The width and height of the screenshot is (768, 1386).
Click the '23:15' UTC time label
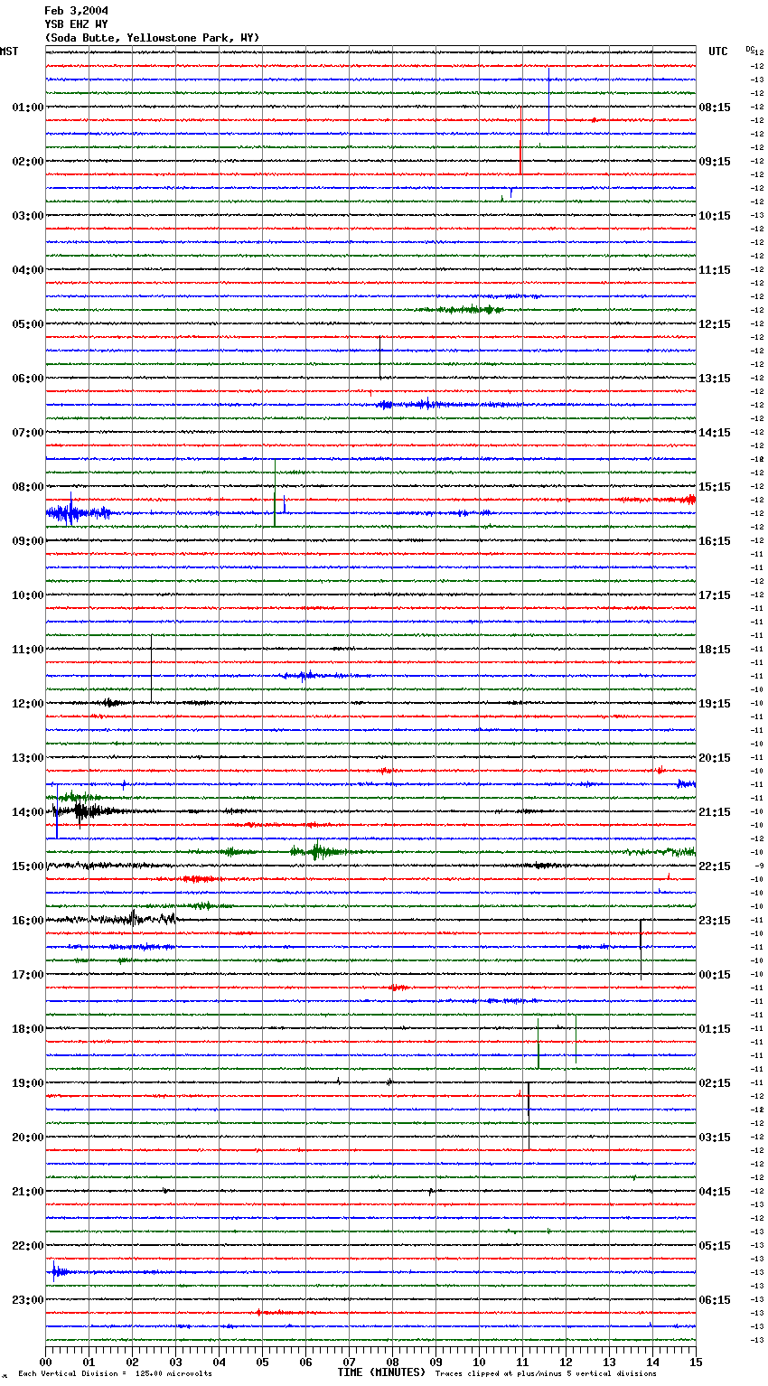pos(715,921)
